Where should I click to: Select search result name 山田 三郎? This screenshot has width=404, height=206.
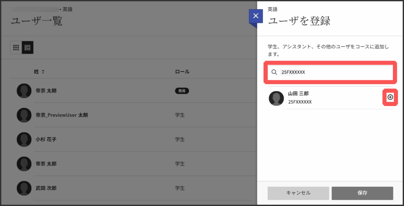point(298,94)
